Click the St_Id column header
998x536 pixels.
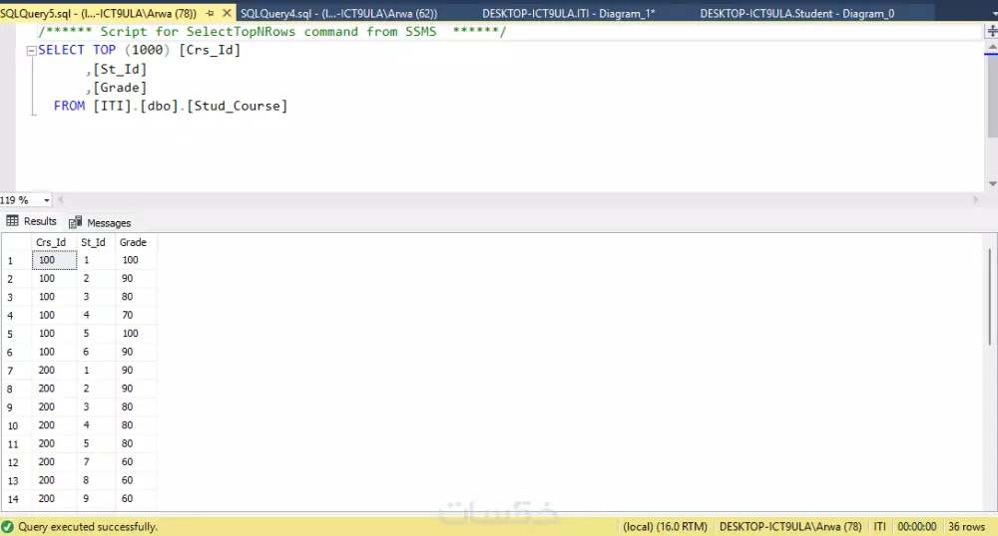[x=93, y=242]
